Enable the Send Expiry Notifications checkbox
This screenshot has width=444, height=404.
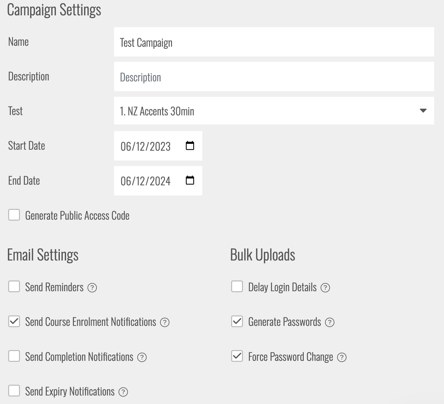(x=14, y=391)
